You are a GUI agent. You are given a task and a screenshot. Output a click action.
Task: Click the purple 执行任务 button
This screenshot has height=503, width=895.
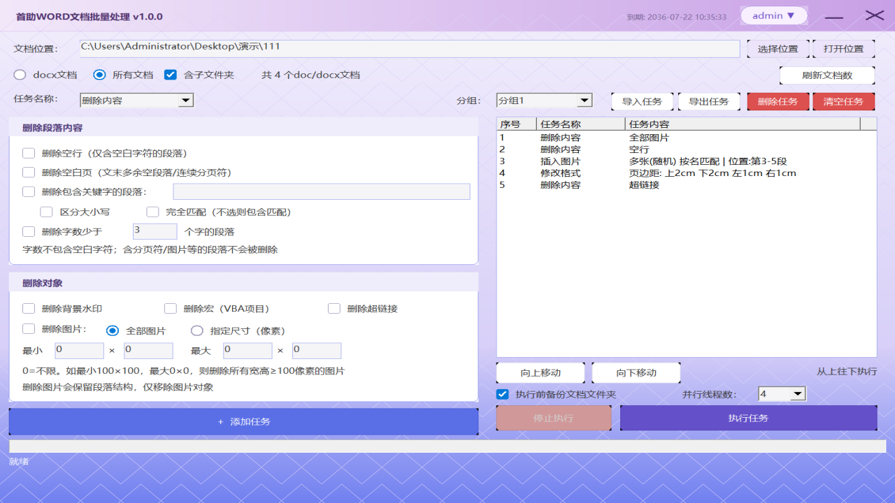(748, 418)
